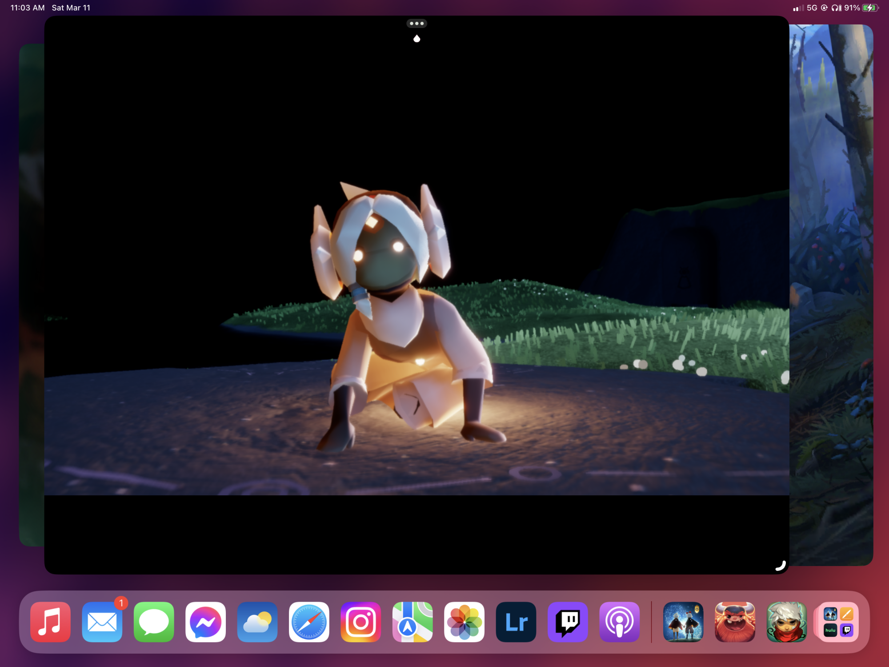
Task: Launch the Photos app
Action: (464, 622)
